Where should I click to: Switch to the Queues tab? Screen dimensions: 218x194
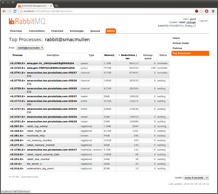tap(95, 31)
